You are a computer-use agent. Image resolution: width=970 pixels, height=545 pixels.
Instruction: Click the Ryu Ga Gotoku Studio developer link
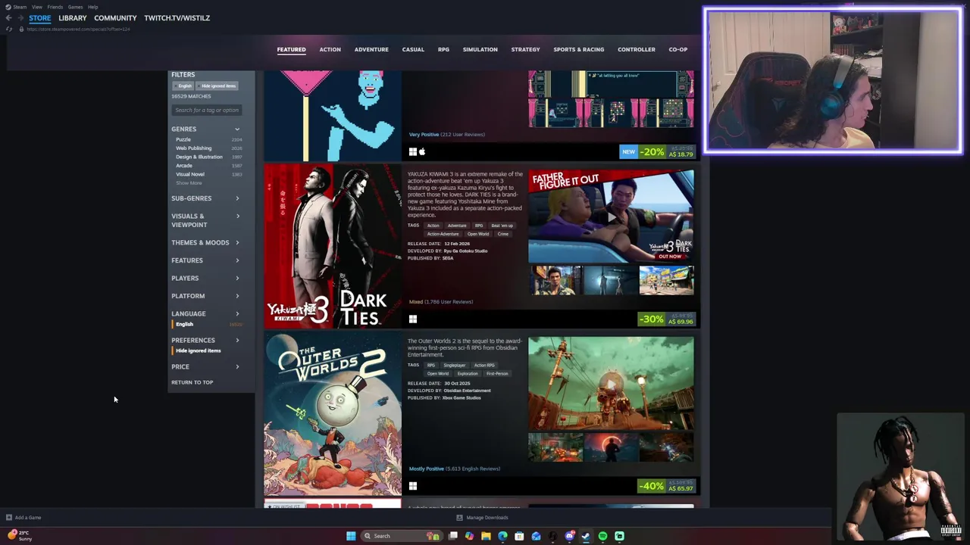[467, 251]
